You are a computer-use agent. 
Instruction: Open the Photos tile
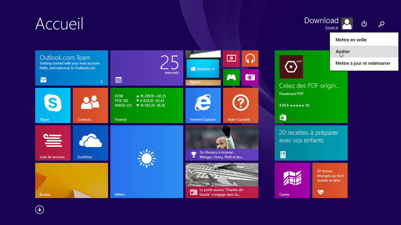[x=203, y=68]
